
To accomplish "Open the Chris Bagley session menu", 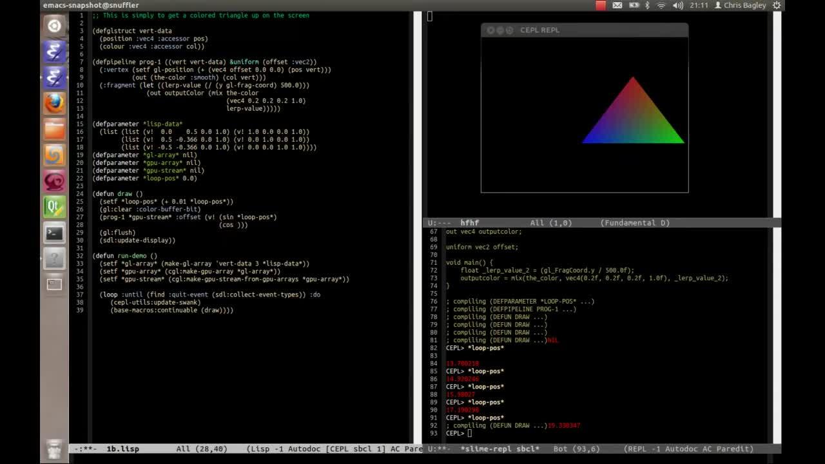I will click(x=741, y=5).
